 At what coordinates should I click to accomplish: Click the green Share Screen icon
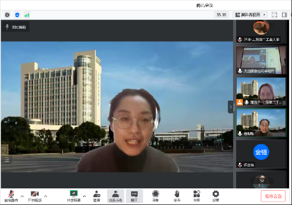tap(74, 194)
